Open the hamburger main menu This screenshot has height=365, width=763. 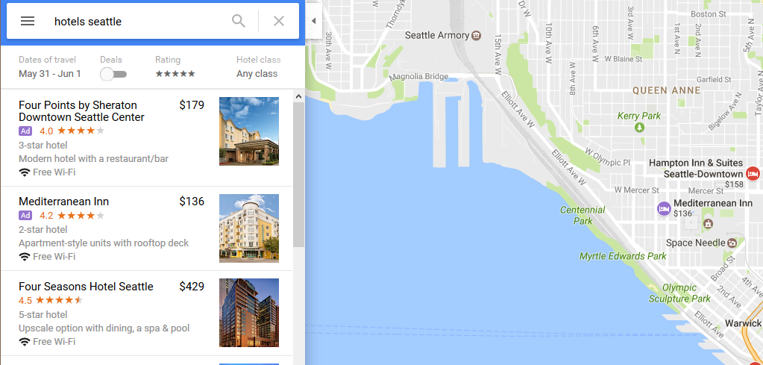point(28,21)
